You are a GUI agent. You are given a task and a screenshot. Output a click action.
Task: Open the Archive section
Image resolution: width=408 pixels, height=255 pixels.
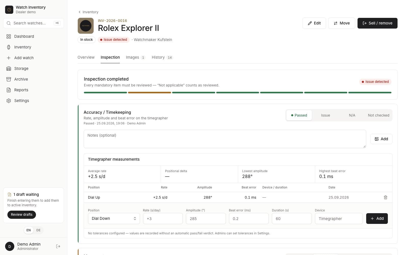click(x=33, y=79)
